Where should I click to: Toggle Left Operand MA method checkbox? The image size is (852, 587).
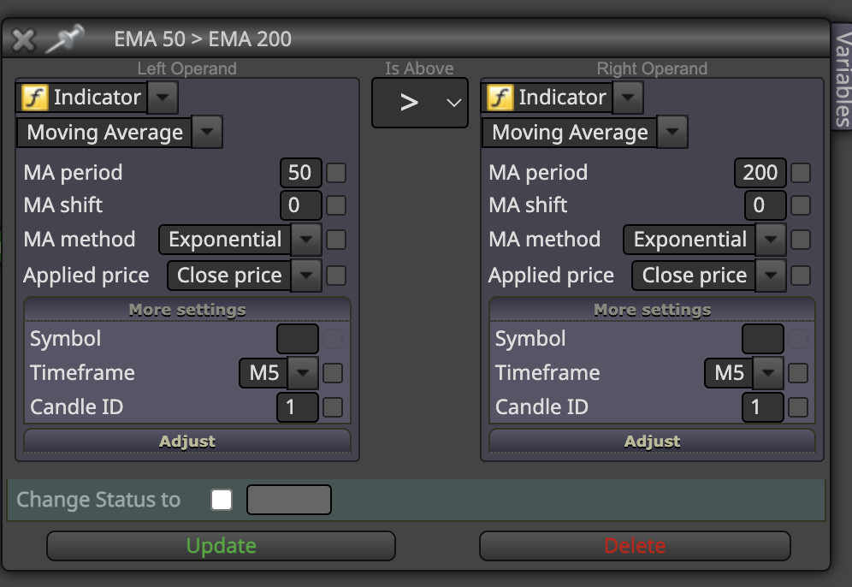pyautogui.click(x=336, y=240)
